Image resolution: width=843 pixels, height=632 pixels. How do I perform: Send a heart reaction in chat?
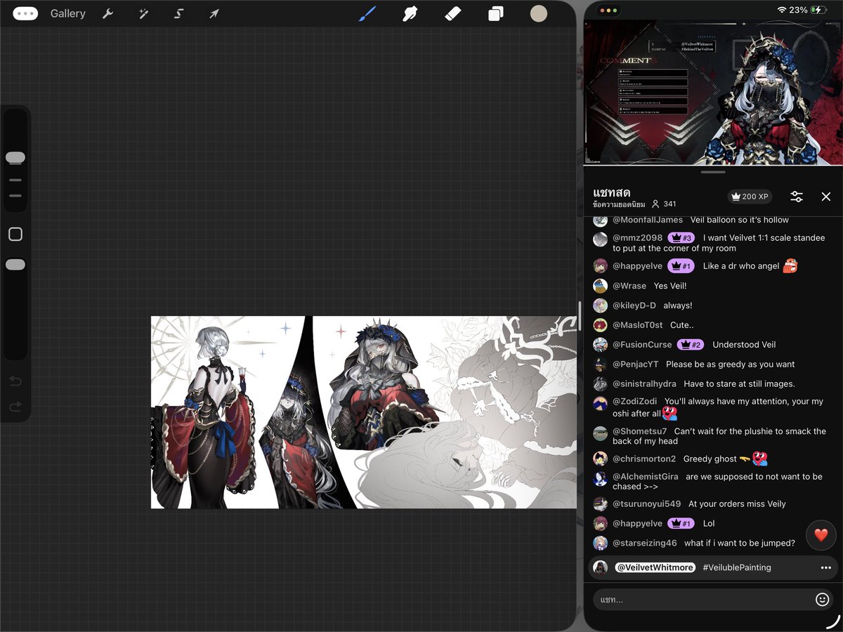(821, 535)
